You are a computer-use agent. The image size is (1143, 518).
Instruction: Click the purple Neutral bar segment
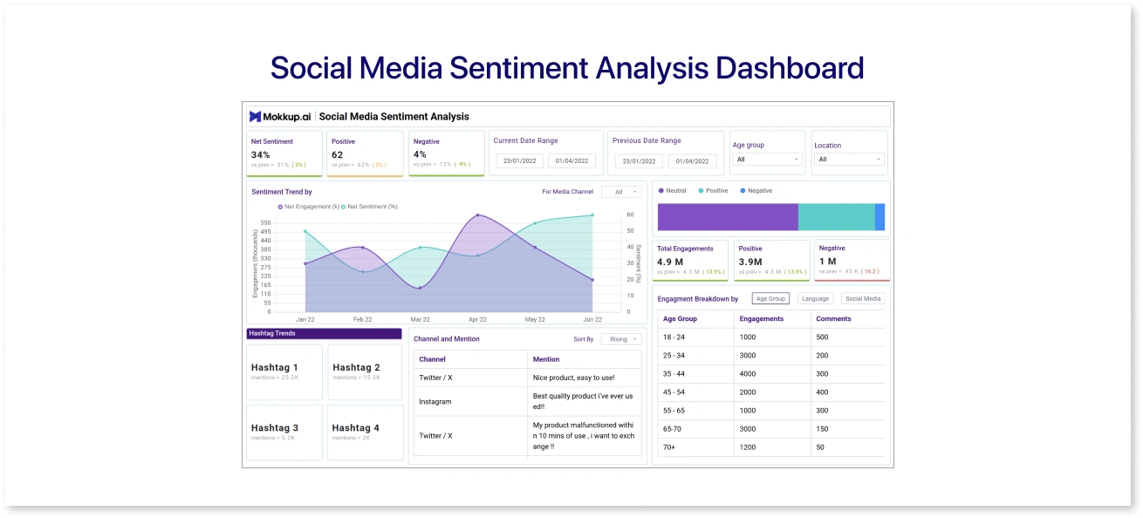click(x=728, y=217)
